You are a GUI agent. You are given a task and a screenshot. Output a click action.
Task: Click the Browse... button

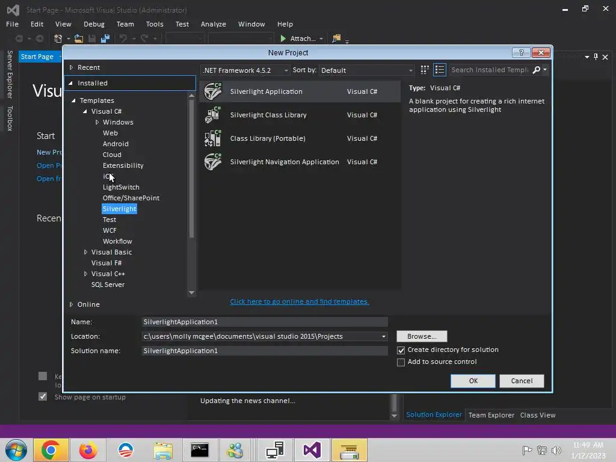(422, 336)
